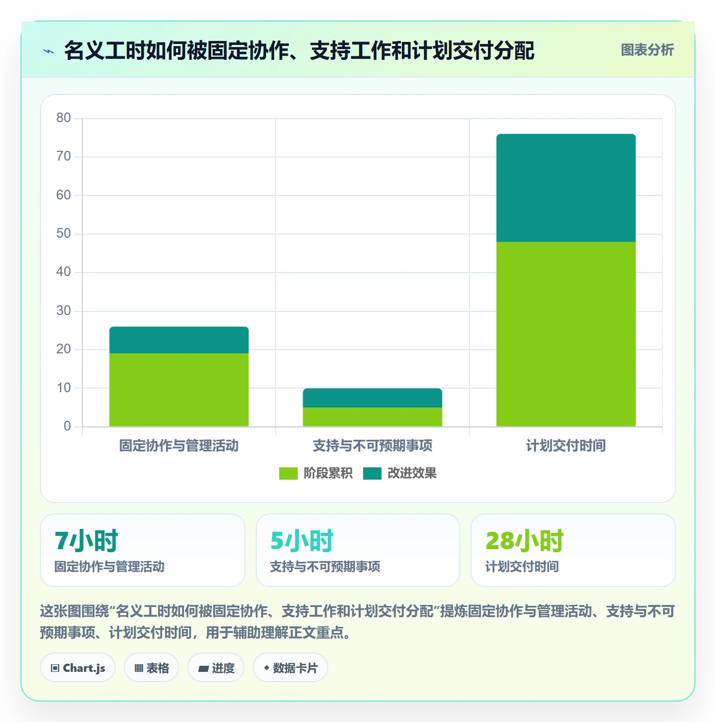Toggle the 阶段累积 legend item
The width and height of the screenshot is (716, 722).
click(316, 473)
